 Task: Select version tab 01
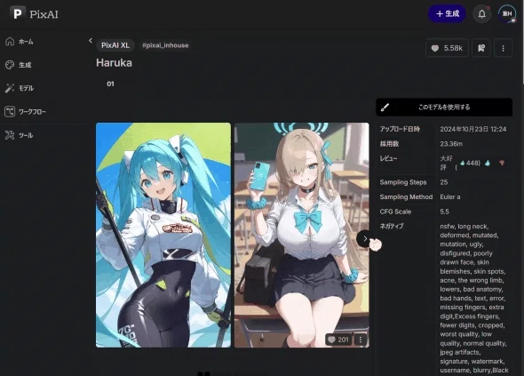coord(110,84)
